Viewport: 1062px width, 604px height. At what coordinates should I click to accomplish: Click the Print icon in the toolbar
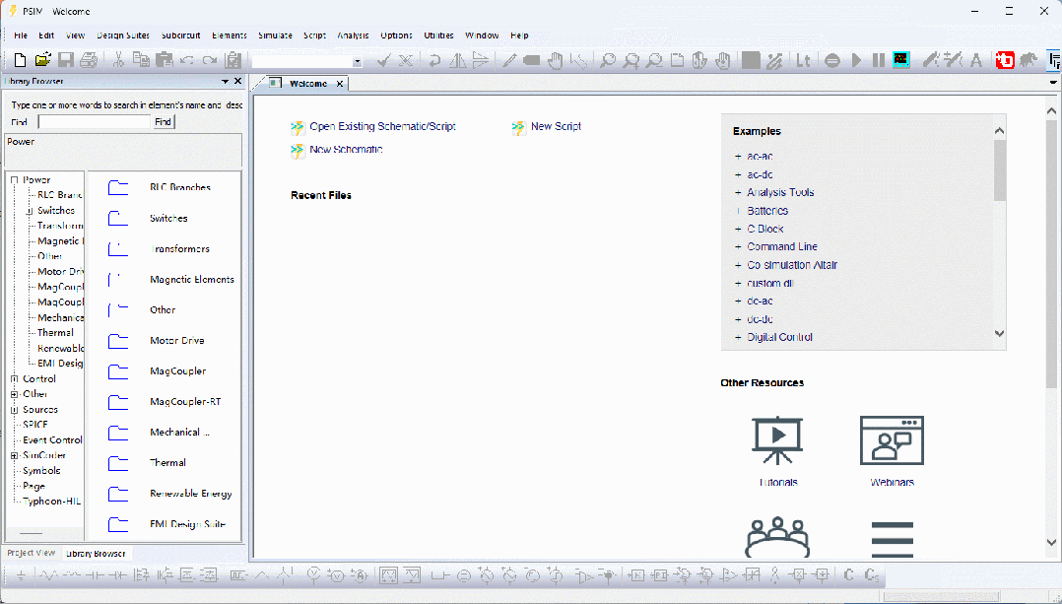tap(89, 60)
